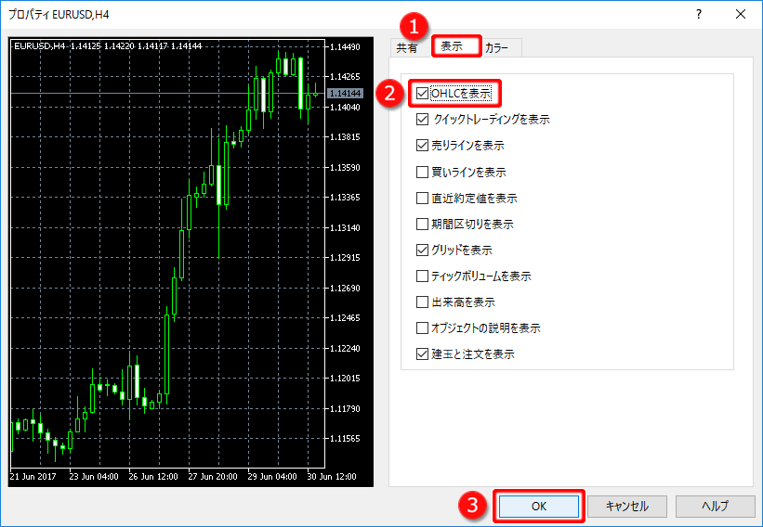763x527 pixels.
Task: Close the プロパティ dialog window
Action: click(x=740, y=15)
